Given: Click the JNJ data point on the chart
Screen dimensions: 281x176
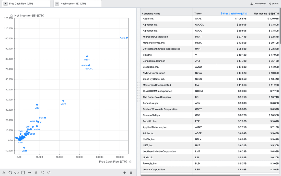Looking at the screenshot, I should pyautogui.click(x=37, y=105).
